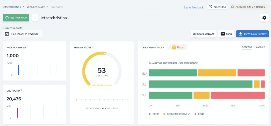
Task: Download the audit report
Action: click(x=253, y=34)
